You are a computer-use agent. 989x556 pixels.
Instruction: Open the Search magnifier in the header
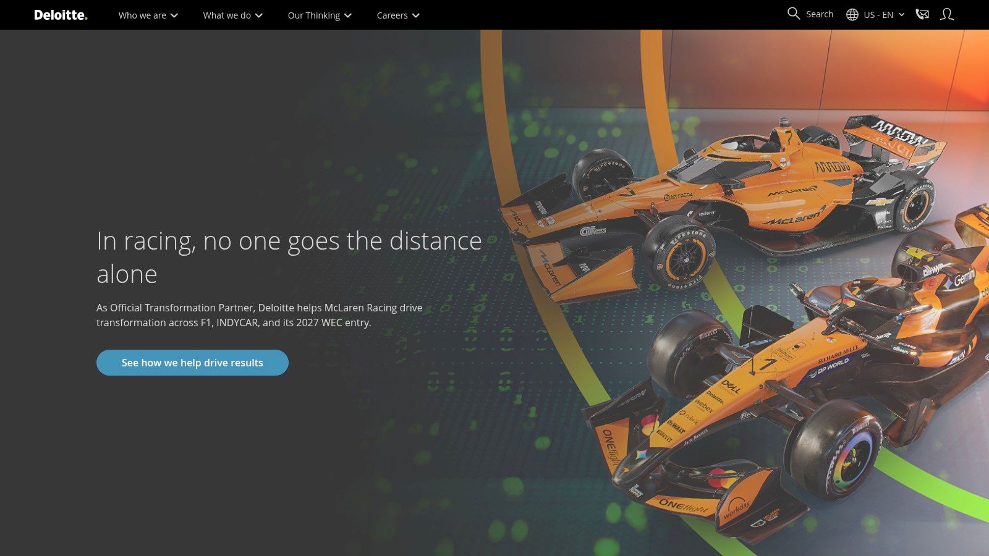pos(810,14)
